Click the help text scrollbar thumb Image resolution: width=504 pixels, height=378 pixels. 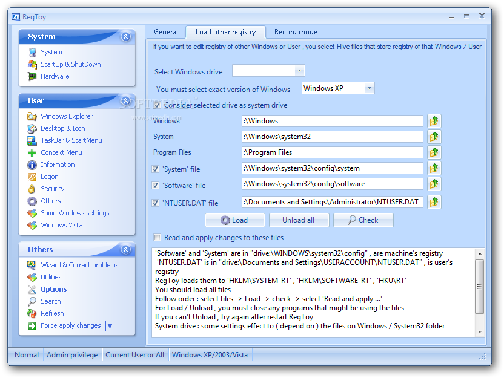point(480,287)
